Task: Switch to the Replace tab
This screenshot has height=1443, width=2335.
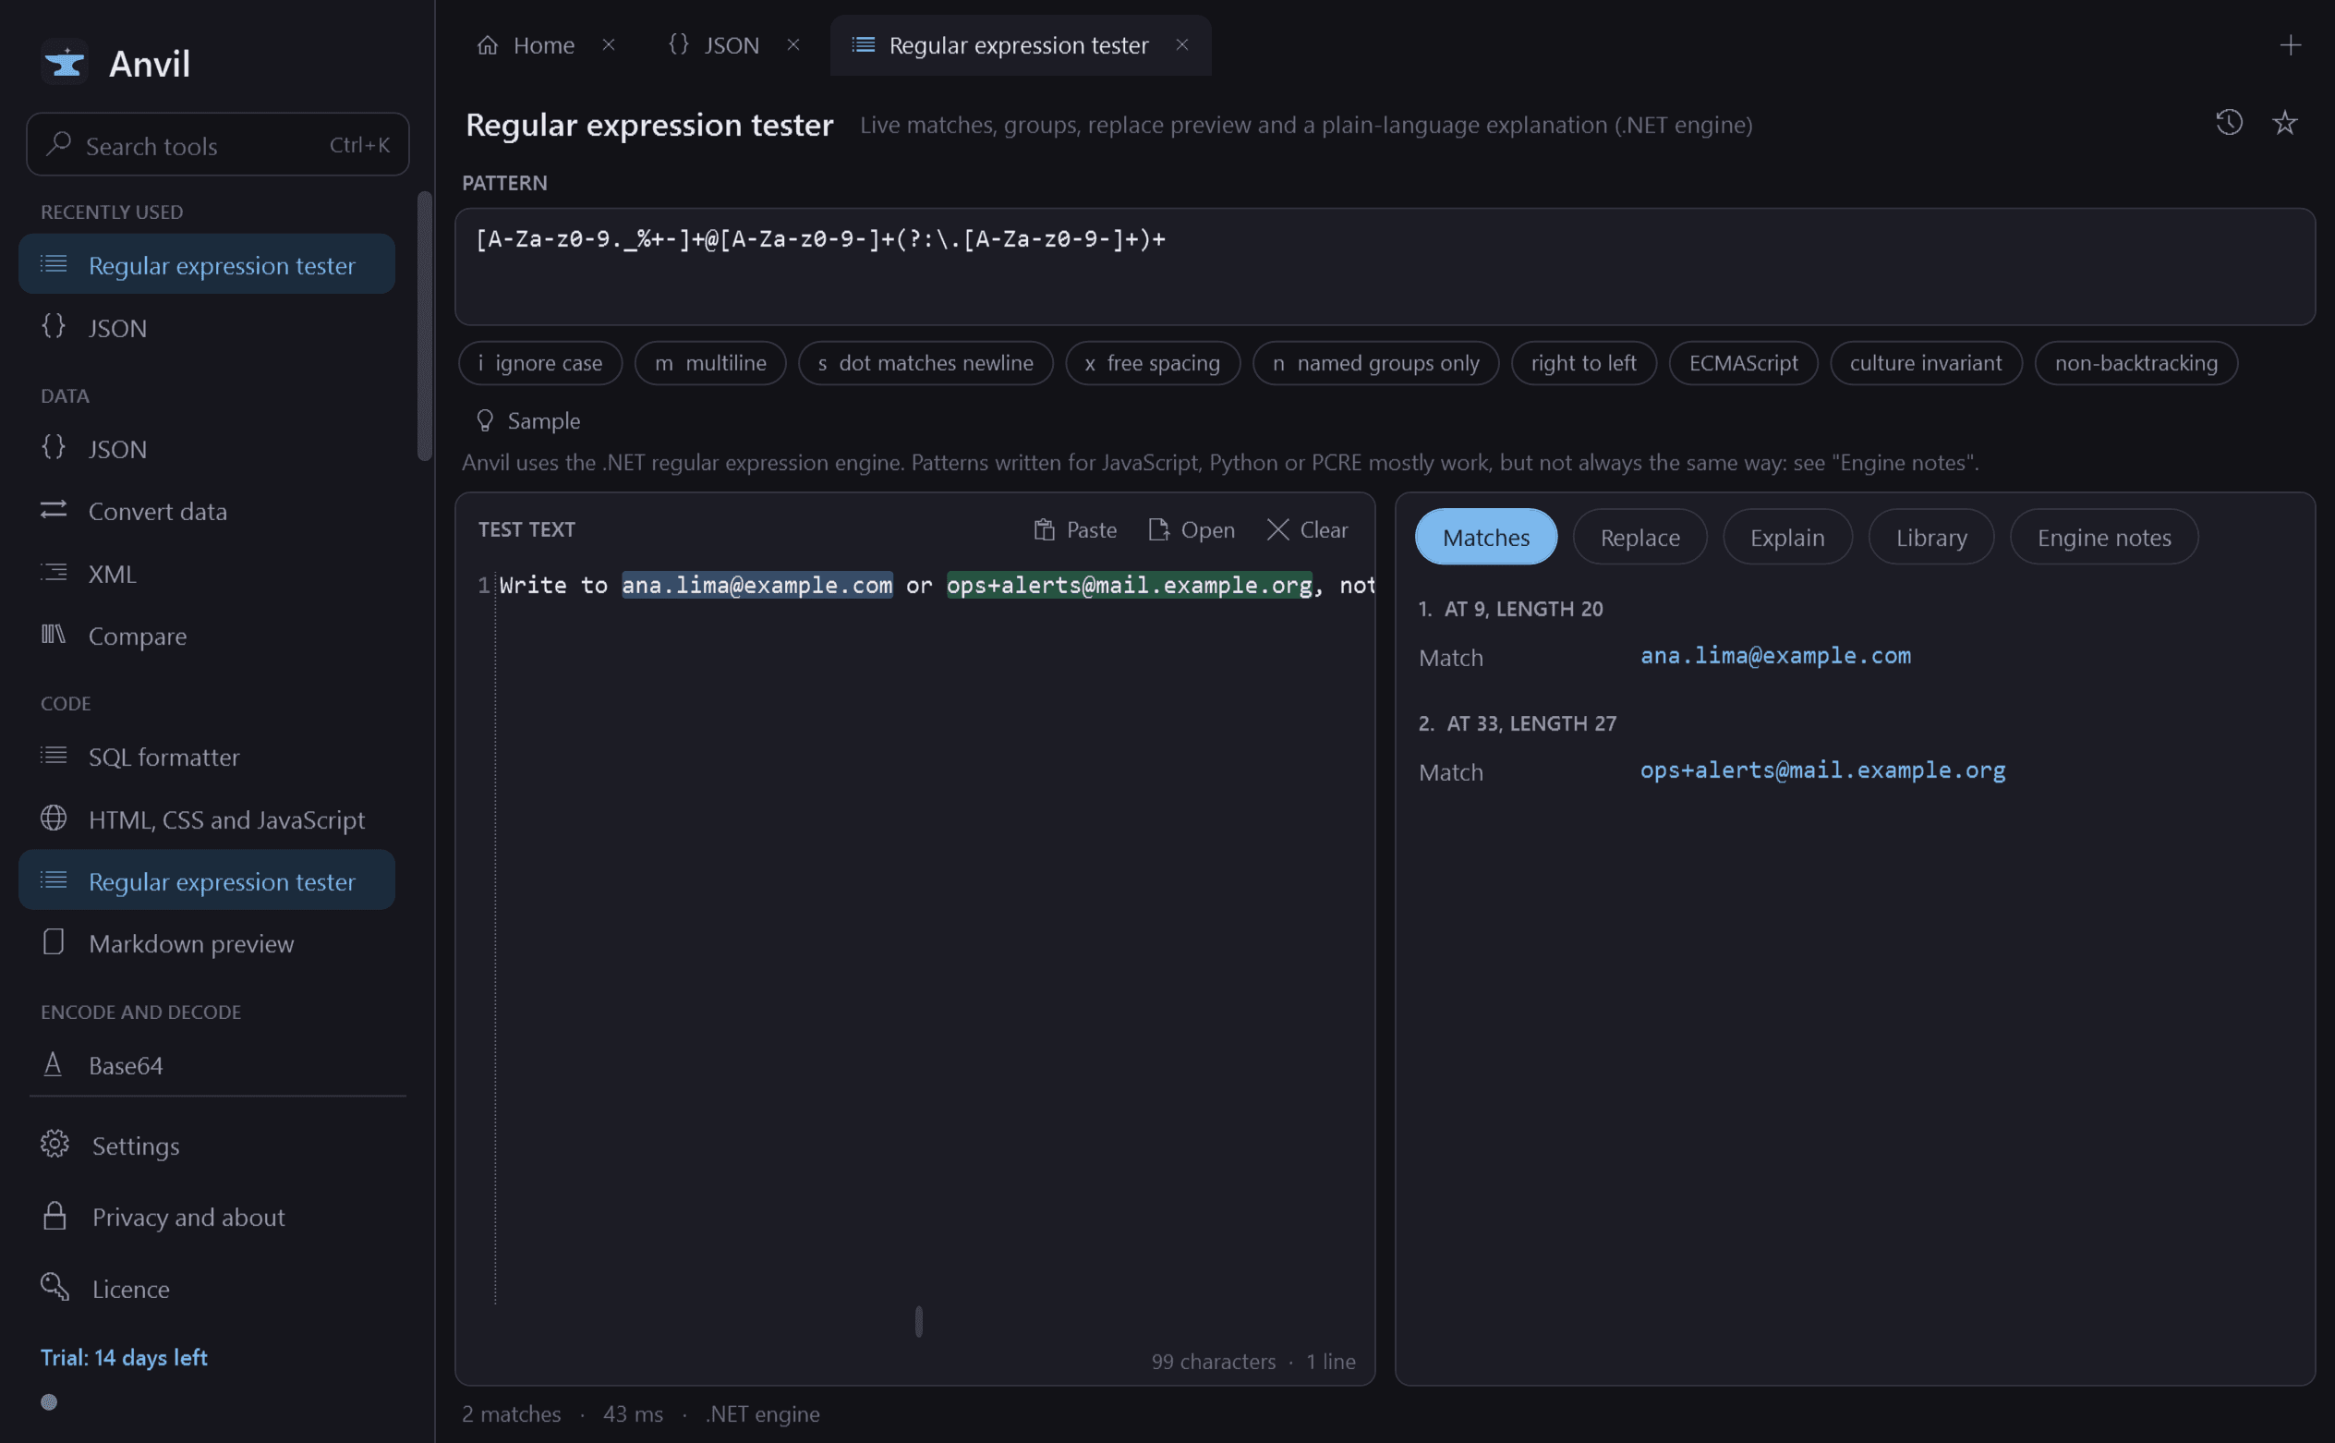Action: 1639,538
